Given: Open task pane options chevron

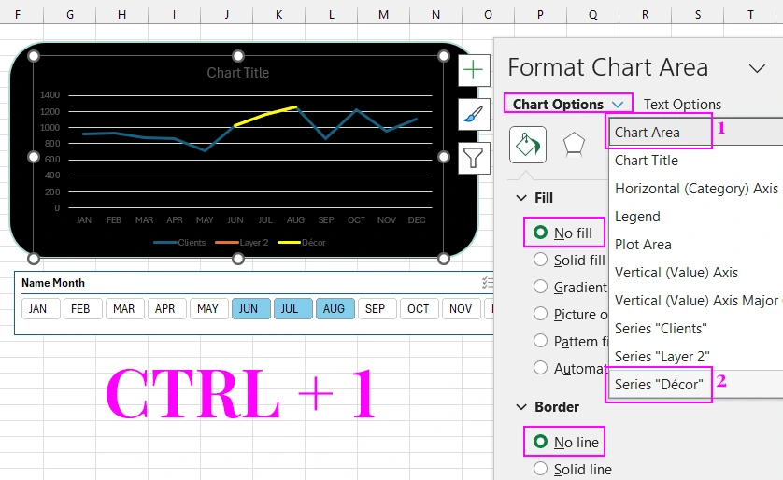Looking at the screenshot, I should click(x=757, y=67).
